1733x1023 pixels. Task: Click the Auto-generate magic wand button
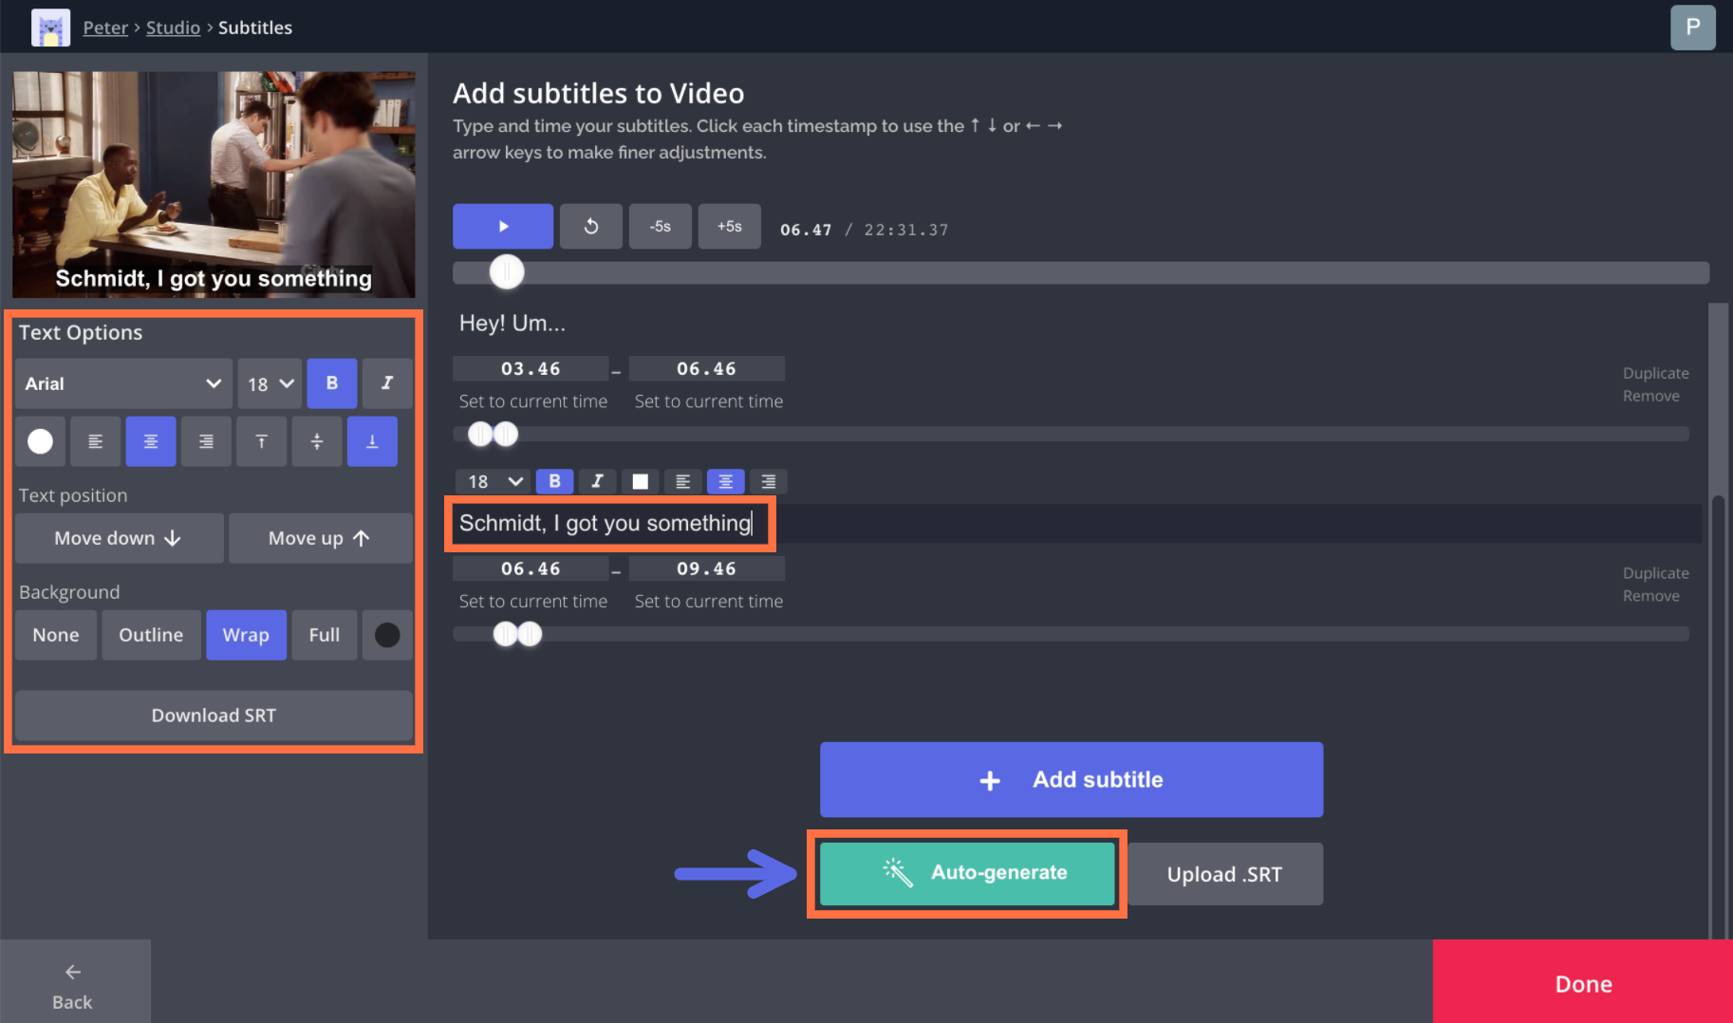coord(966,873)
